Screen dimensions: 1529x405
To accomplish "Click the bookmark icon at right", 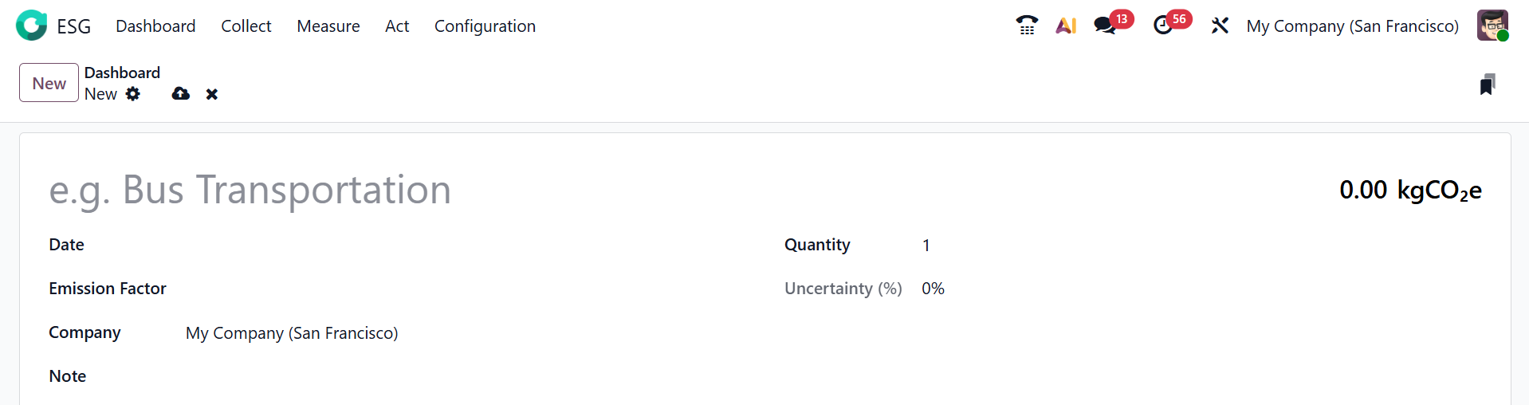I will pyautogui.click(x=1487, y=85).
